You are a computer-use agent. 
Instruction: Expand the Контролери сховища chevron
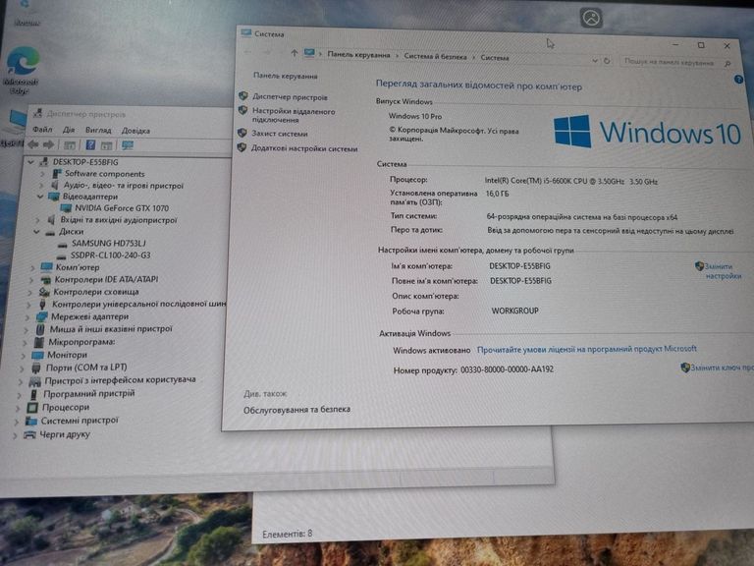click(x=29, y=292)
